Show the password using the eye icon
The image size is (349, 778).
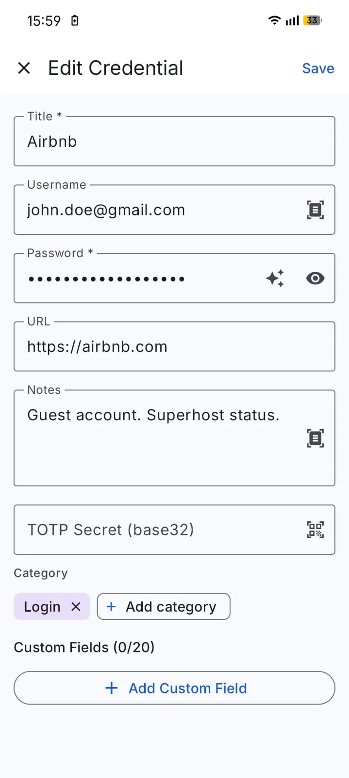point(315,278)
